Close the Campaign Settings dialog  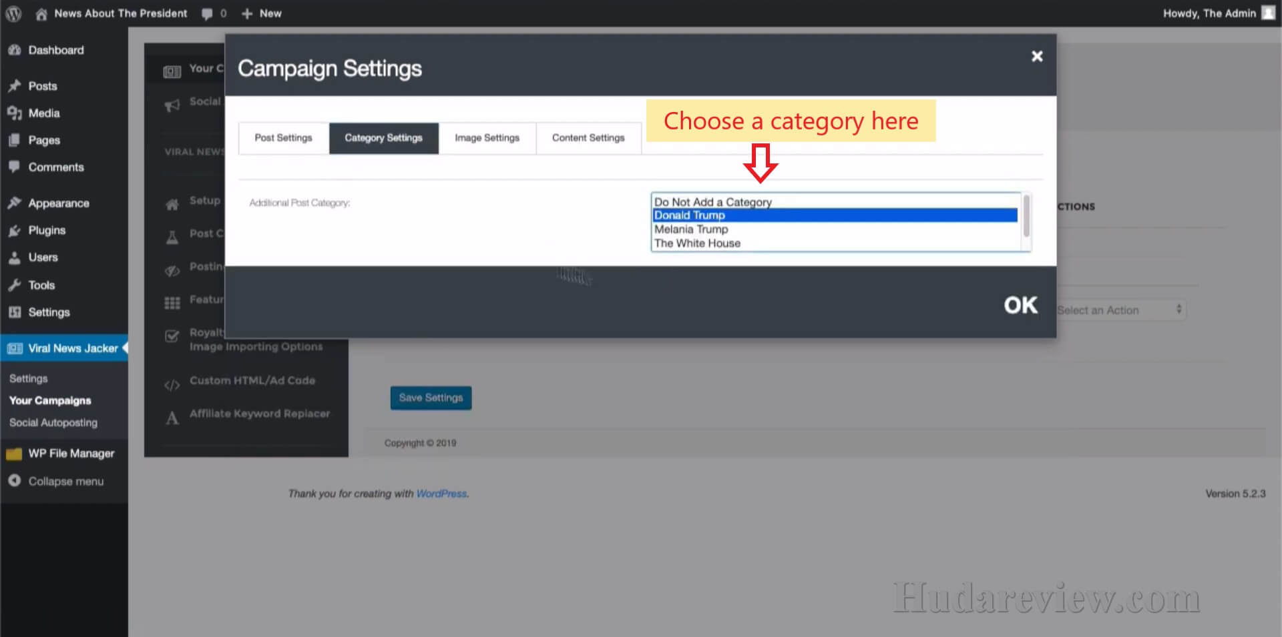click(x=1037, y=56)
